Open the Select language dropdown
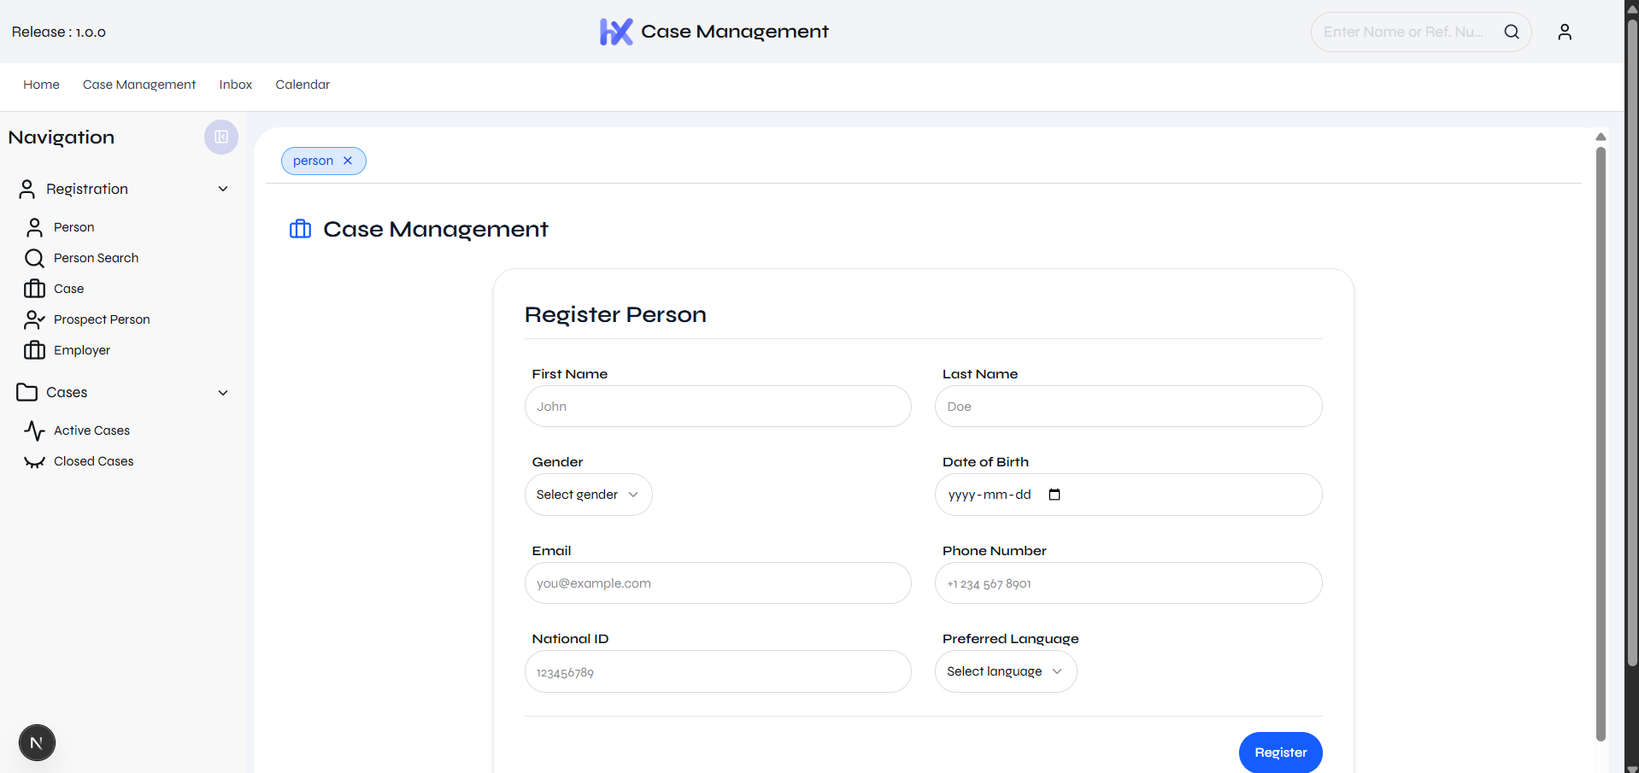This screenshot has width=1639, height=773. (1005, 671)
